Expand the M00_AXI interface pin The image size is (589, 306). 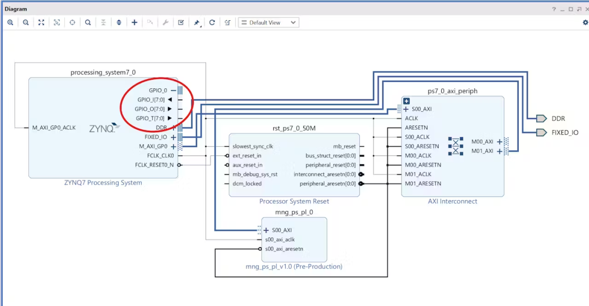pyautogui.click(x=499, y=142)
